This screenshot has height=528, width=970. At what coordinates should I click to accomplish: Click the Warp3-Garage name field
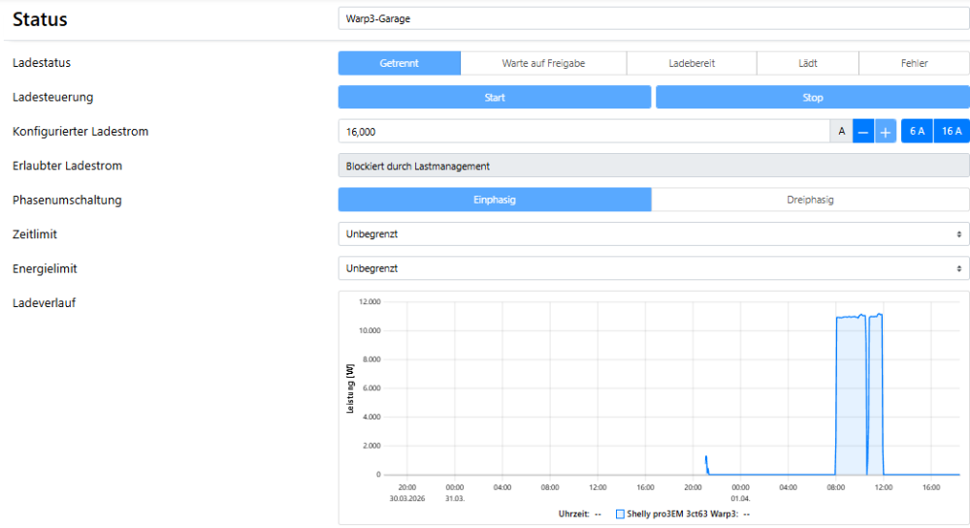tap(653, 17)
